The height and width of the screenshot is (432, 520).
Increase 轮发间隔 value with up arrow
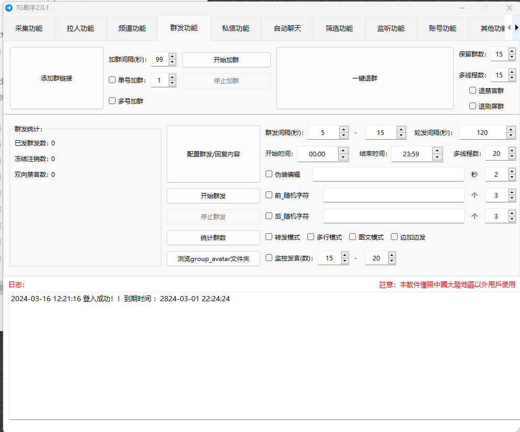(x=511, y=130)
